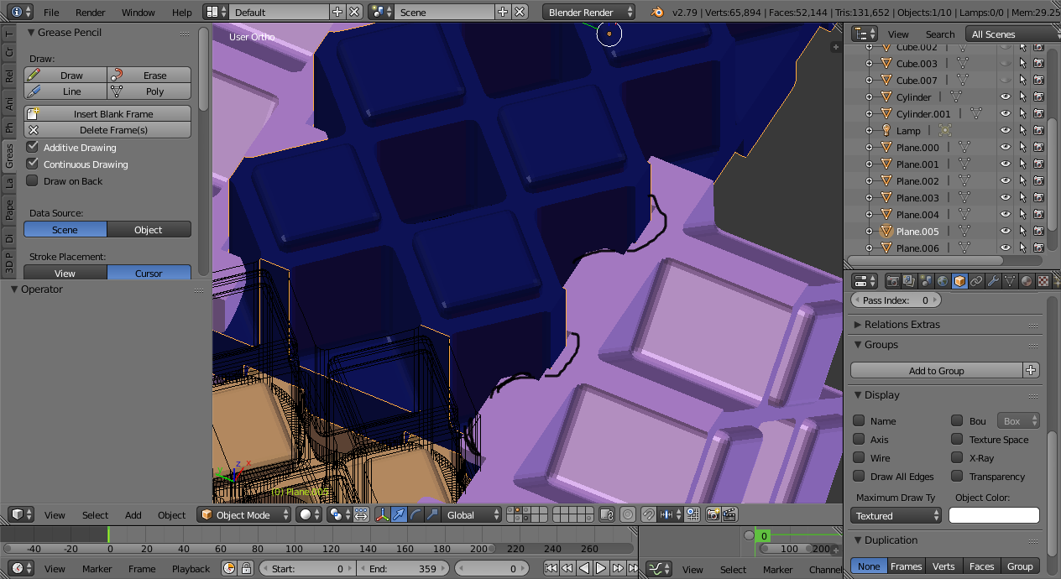Select the Erase grease pencil tool
The image size is (1061, 579).
point(149,76)
